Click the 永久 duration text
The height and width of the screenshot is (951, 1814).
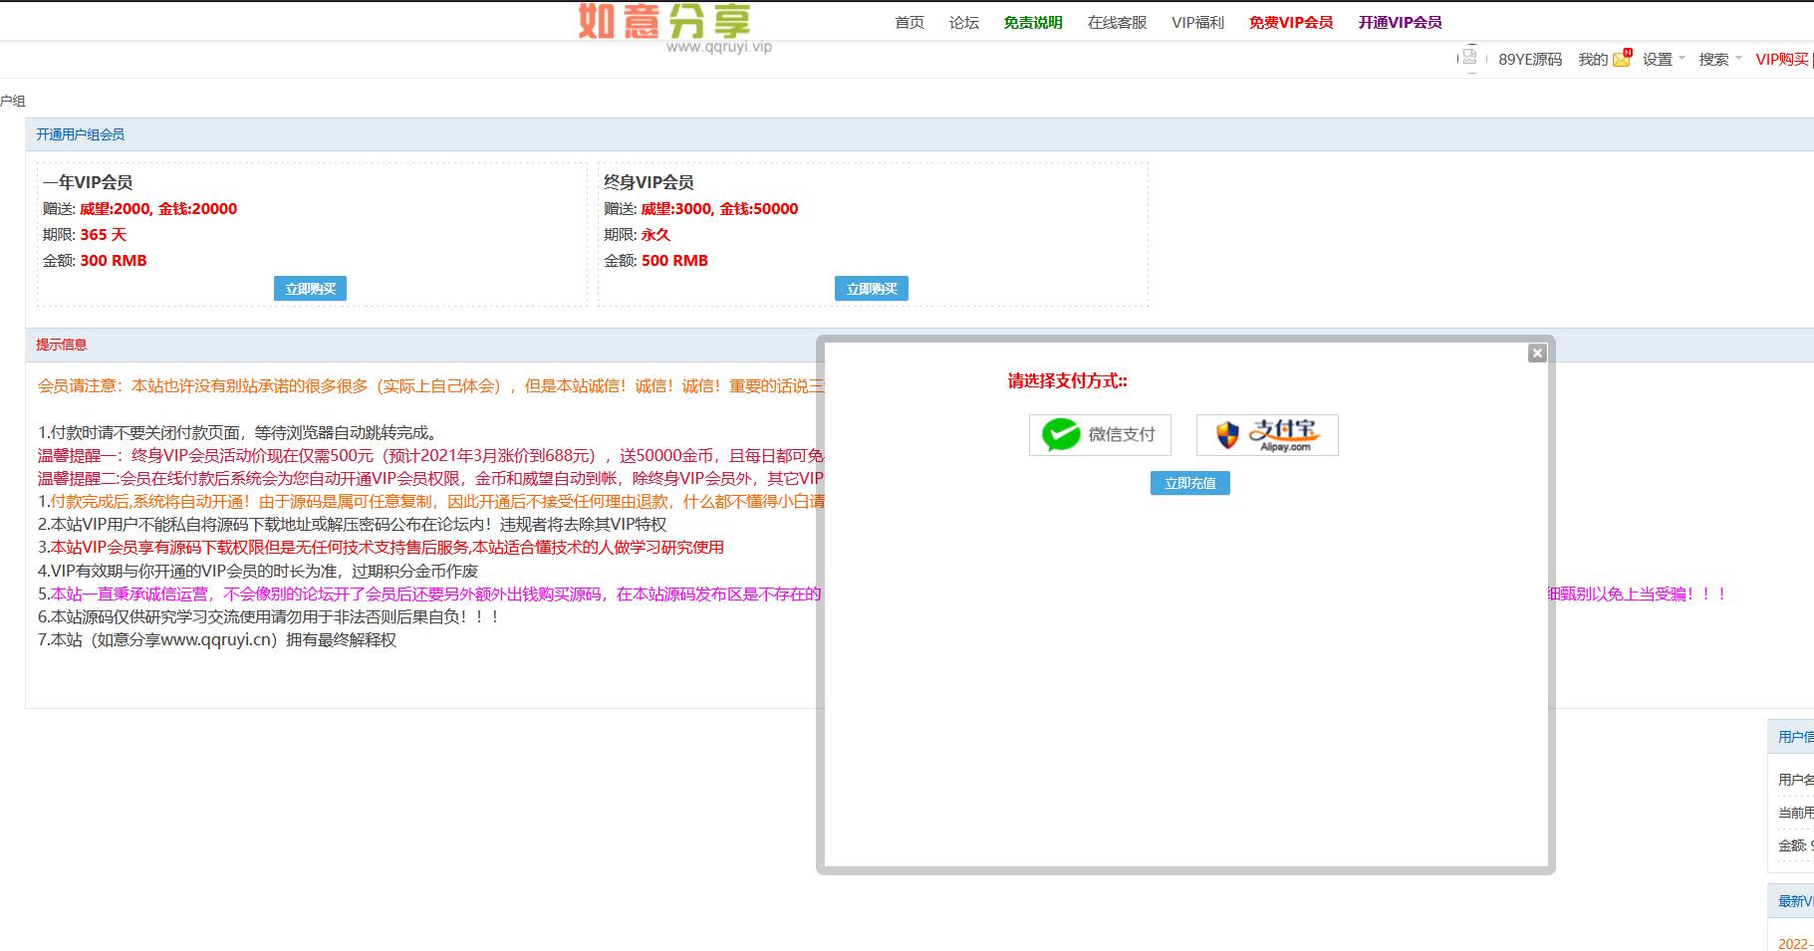pos(655,235)
